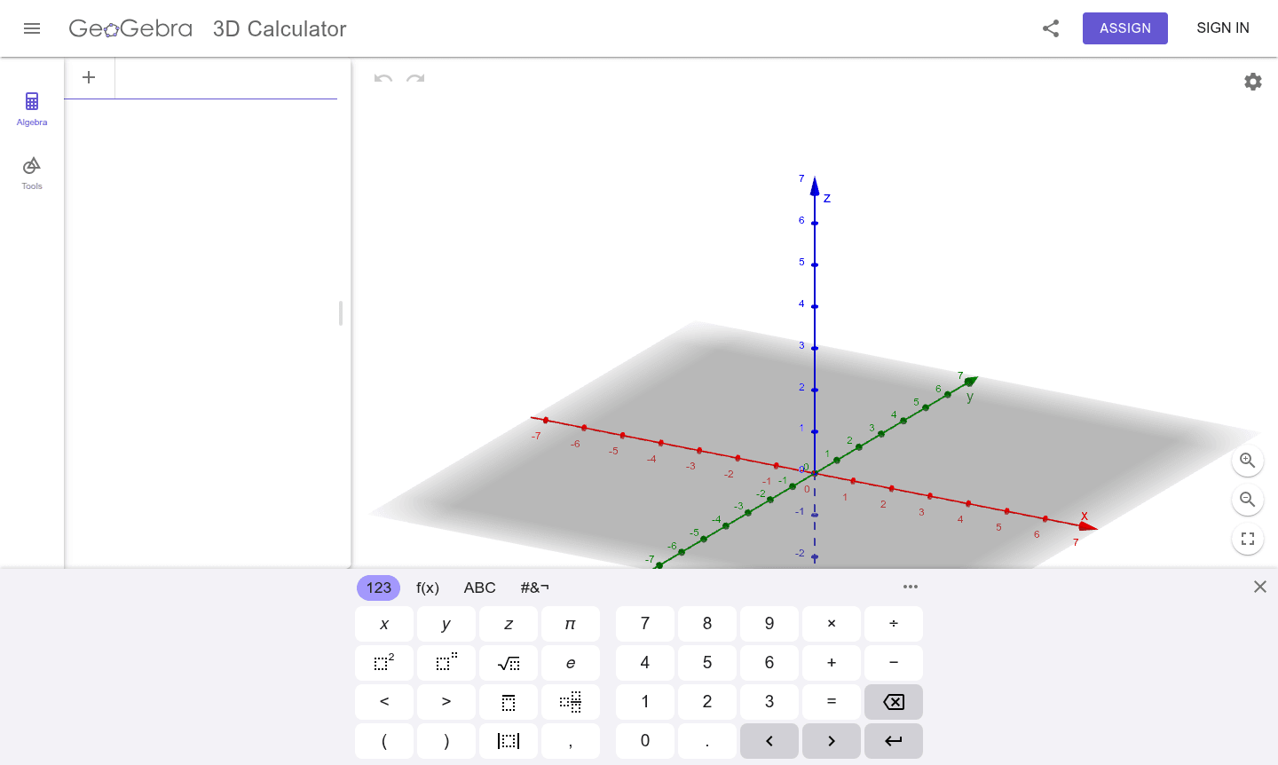The image size is (1278, 765).
Task: Open the Tools panel
Action: pos(31,171)
